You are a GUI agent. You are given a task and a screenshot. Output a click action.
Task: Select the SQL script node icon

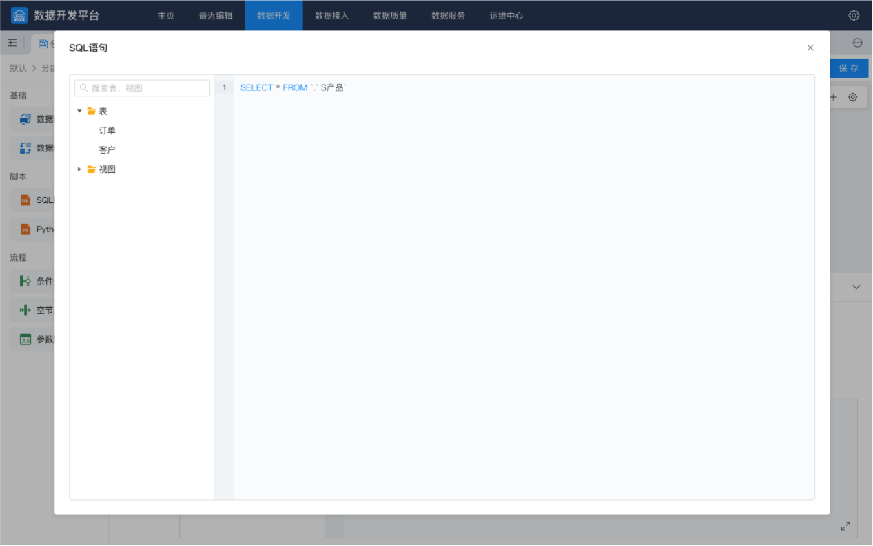[25, 200]
